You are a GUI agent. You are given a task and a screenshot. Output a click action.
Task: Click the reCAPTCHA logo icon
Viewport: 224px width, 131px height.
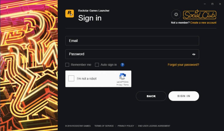122,77
